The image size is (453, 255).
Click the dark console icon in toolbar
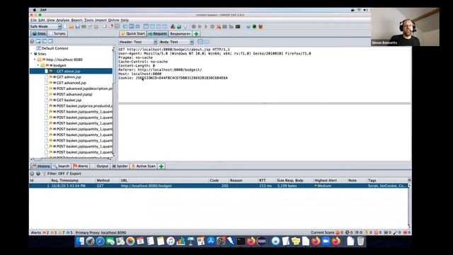pyautogui.click(x=238, y=27)
